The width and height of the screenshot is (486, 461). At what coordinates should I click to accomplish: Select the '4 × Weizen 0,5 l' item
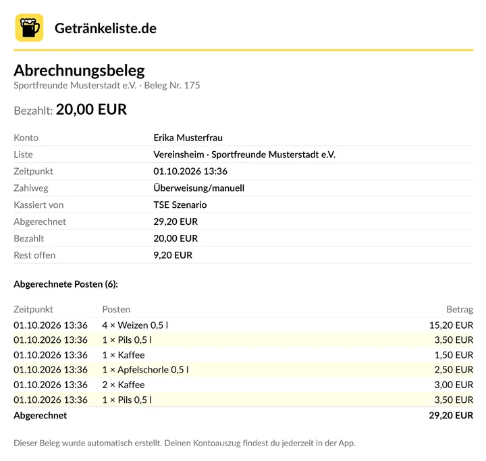click(x=135, y=325)
